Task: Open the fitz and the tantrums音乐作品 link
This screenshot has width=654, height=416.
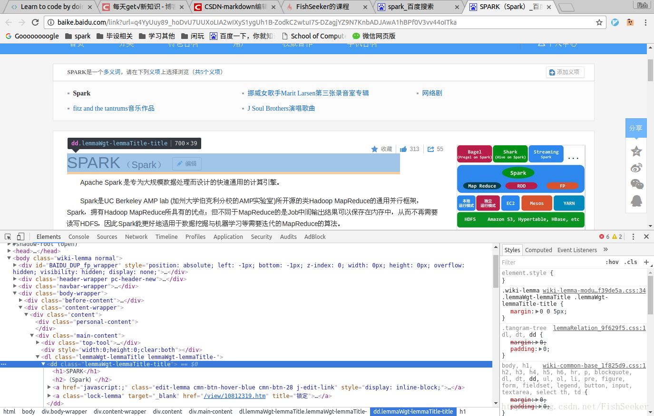Action: click(x=114, y=108)
